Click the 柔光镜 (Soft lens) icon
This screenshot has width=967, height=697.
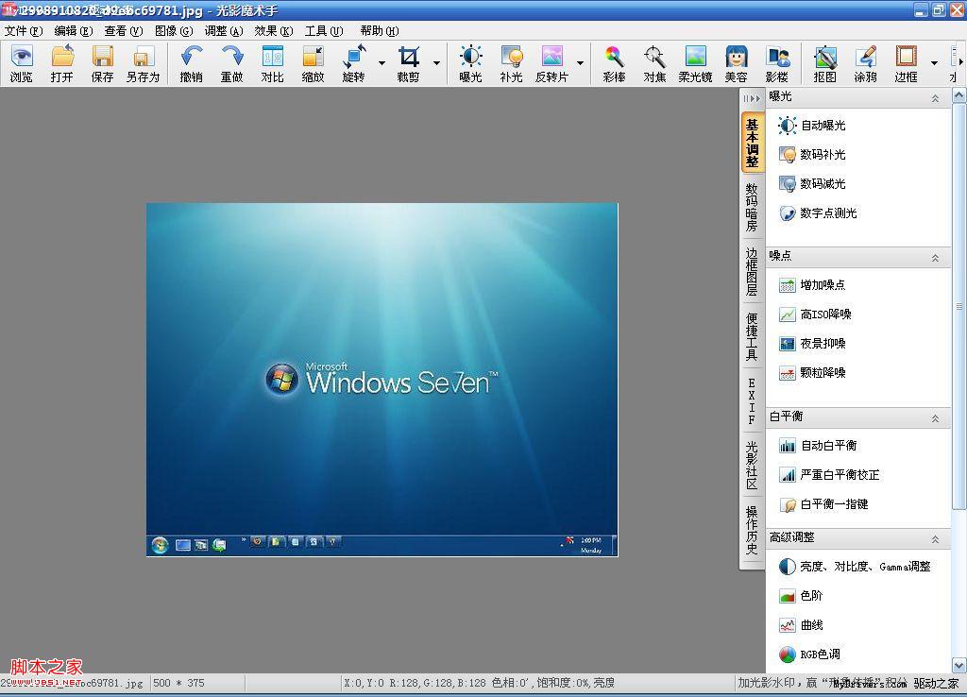coord(696,63)
